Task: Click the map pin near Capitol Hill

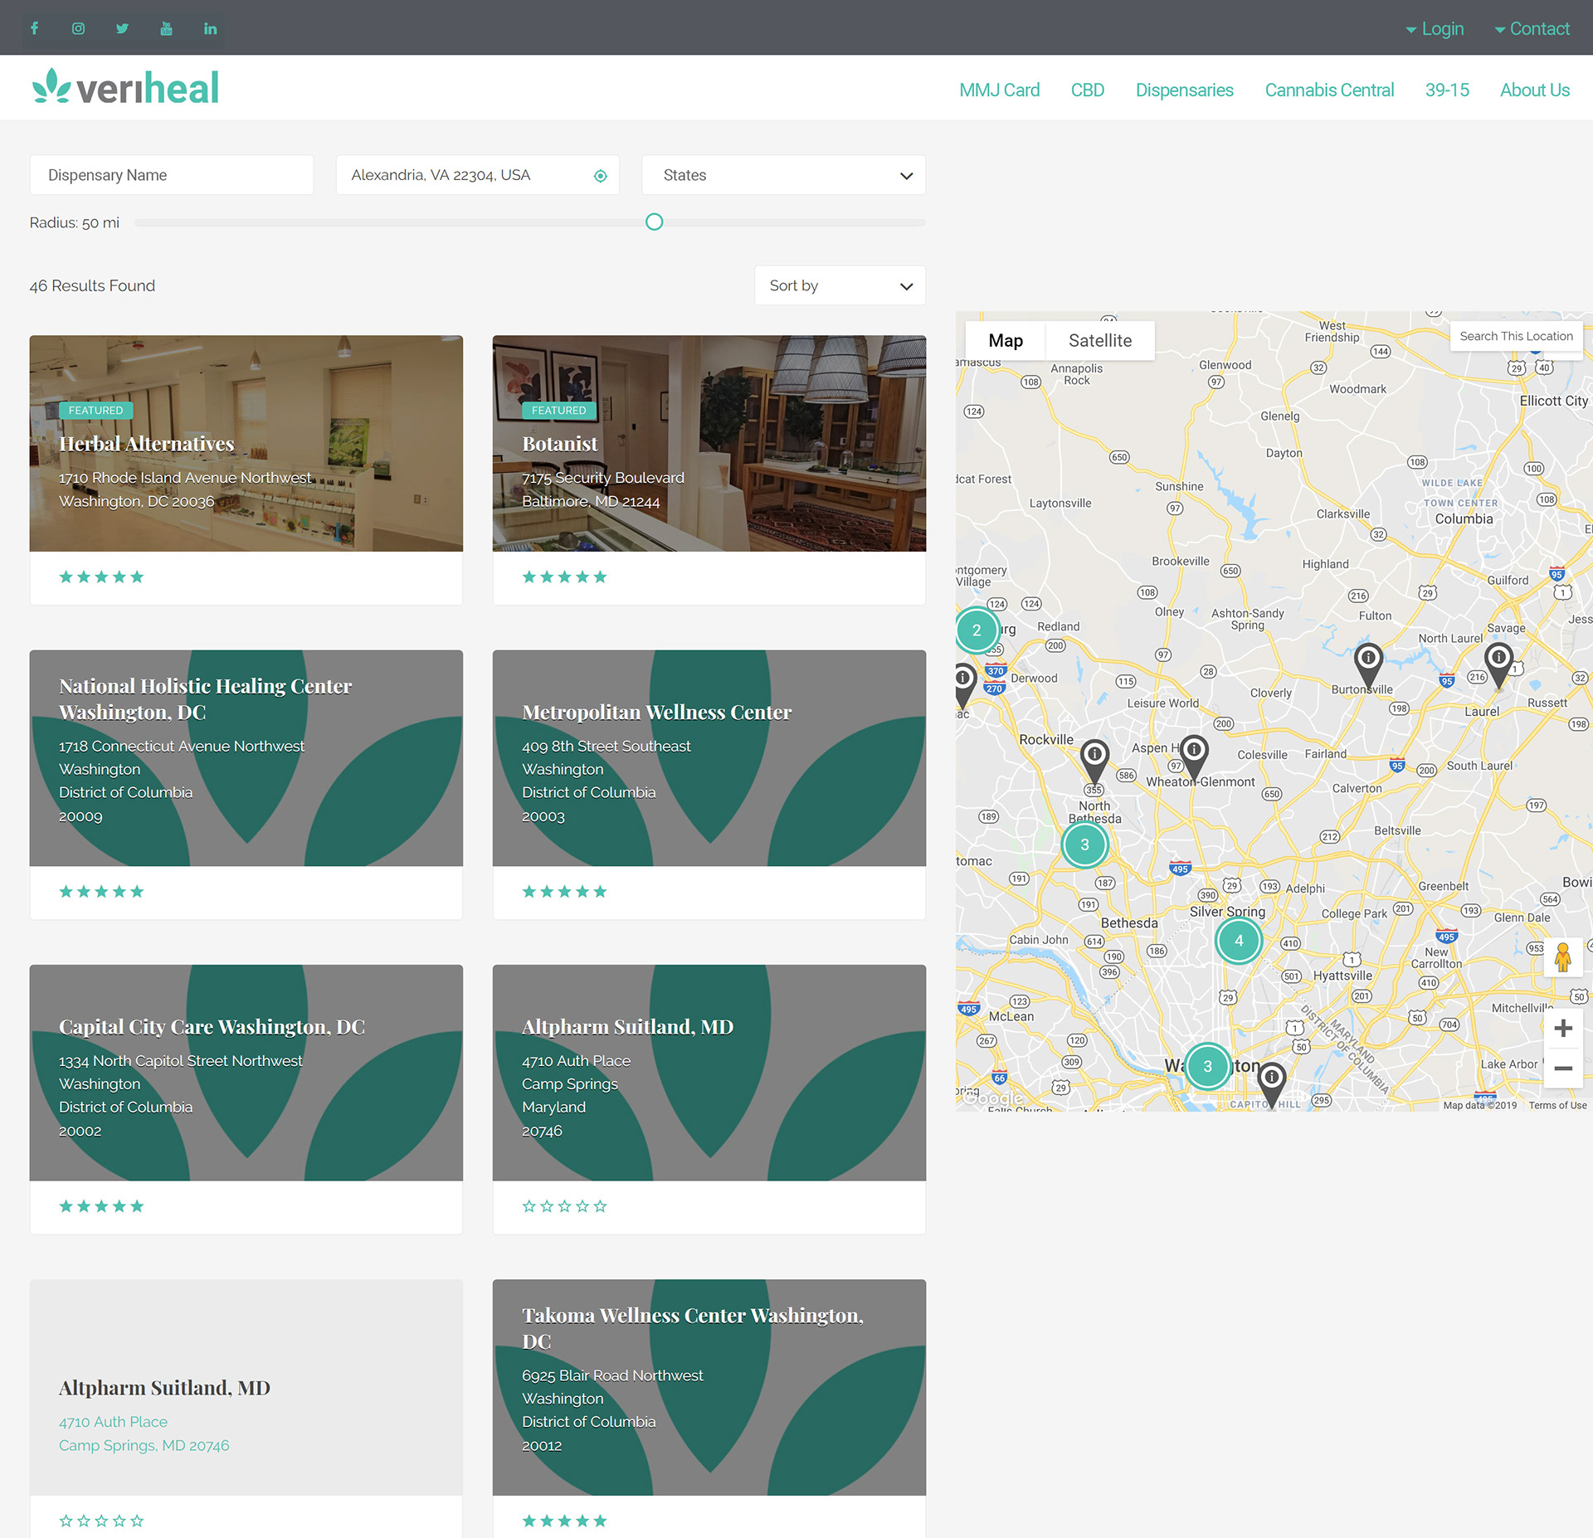Action: 1272,1084
